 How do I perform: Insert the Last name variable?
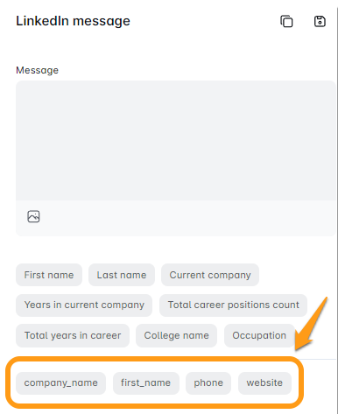[x=122, y=275]
